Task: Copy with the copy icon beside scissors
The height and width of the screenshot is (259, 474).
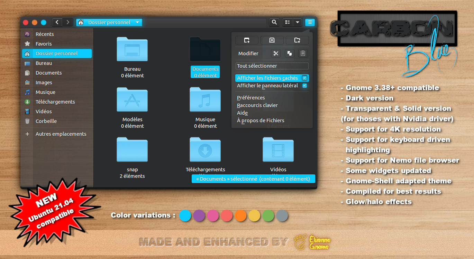Action: pyautogui.click(x=289, y=53)
